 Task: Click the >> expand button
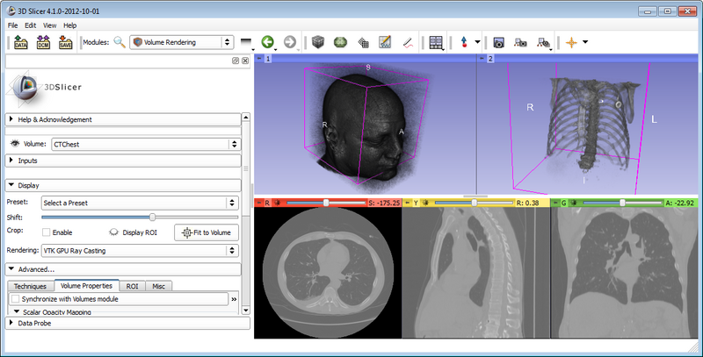pos(234,299)
